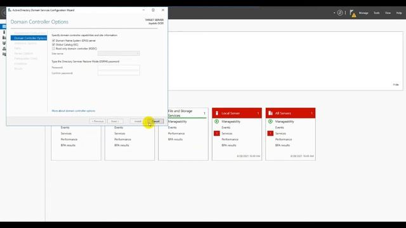Image resolution: width=406 pixels, height=228 pixels.
Task: Click the Next button in wizard
Action: coord(115,121)
